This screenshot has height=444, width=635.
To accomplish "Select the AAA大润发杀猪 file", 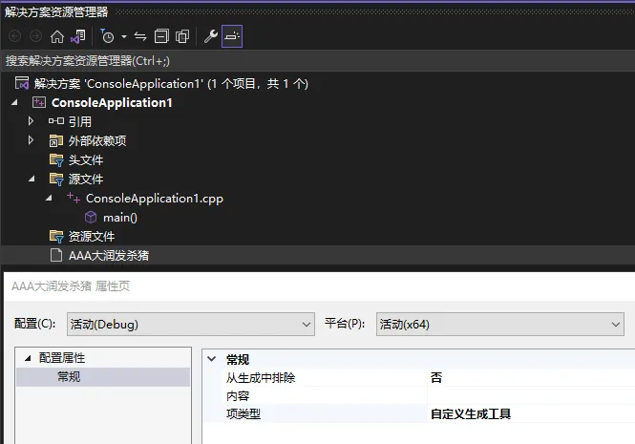I will point(109,256).
